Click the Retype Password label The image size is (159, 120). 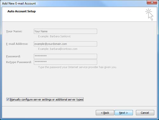(x=19, y=62)
